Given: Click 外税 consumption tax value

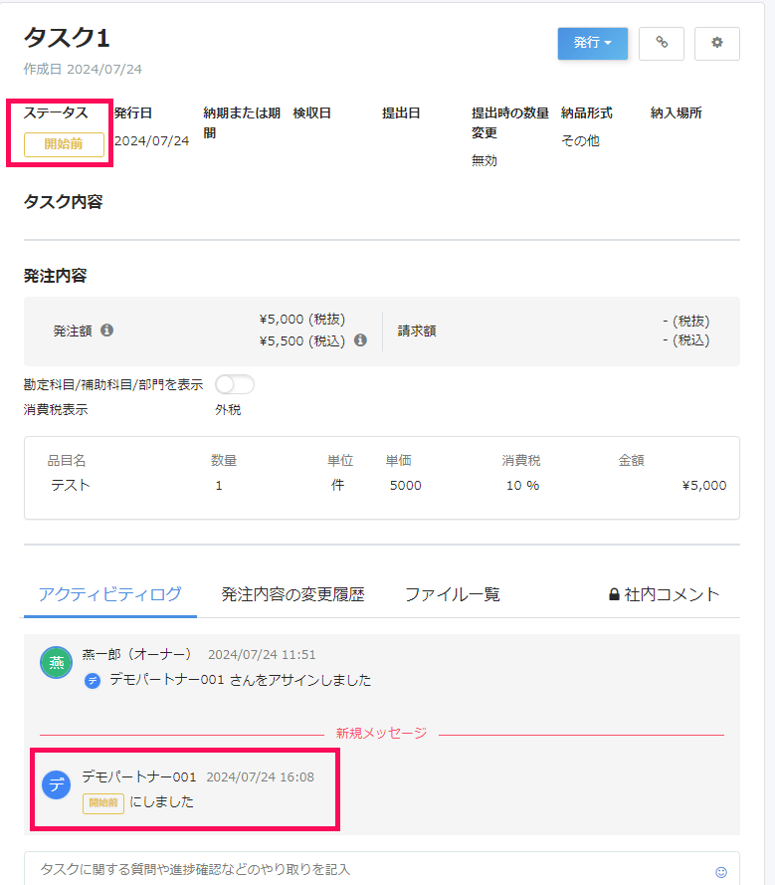Looking at the screenshot, I should click(228, 410).
